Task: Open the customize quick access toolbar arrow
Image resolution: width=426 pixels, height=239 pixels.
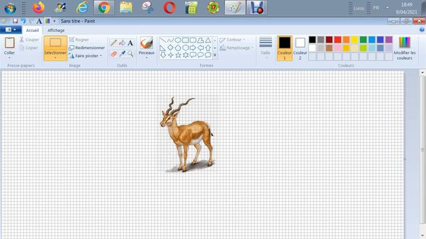Action: pyautogui.click(x=55, y=21)
